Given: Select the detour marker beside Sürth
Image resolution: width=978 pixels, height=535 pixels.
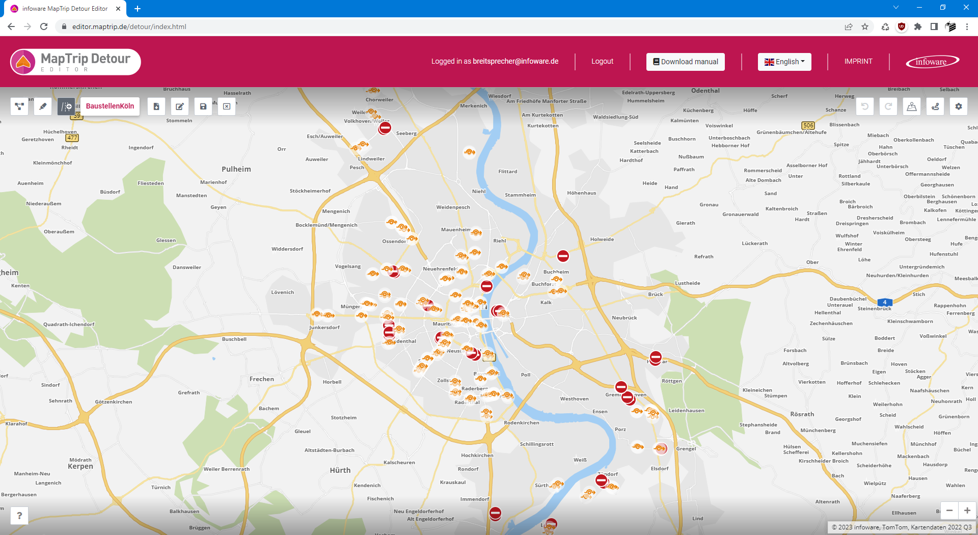Looking at the screenshot, I should 558,484.
